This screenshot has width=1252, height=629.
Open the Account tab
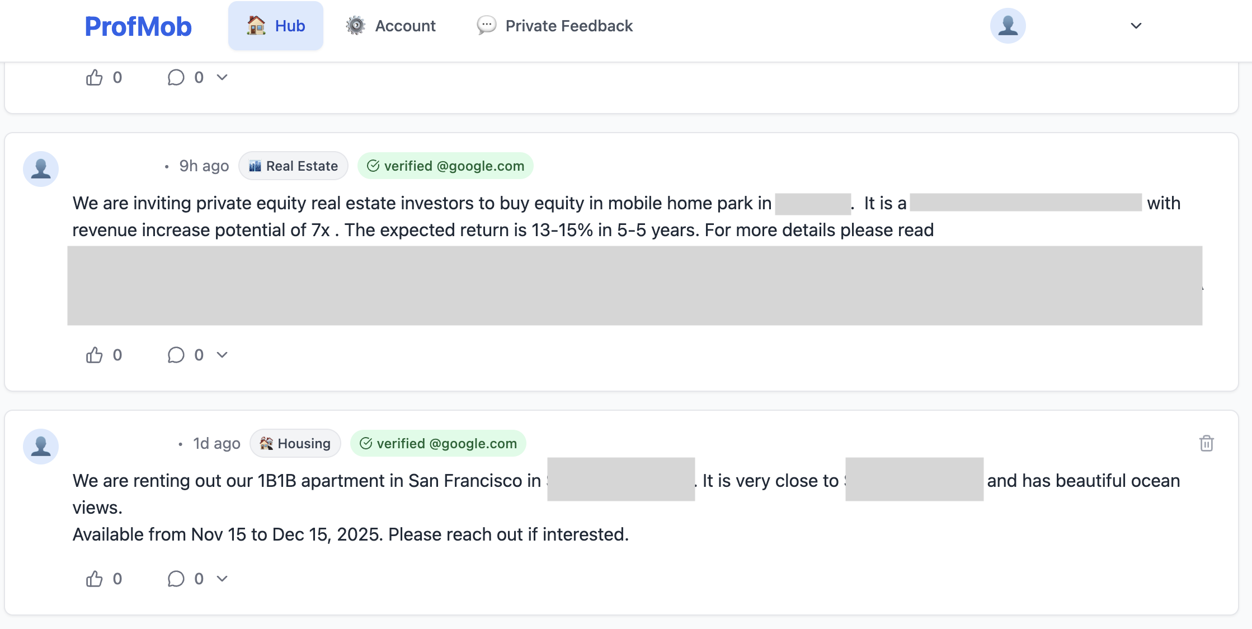pos(390,26)
